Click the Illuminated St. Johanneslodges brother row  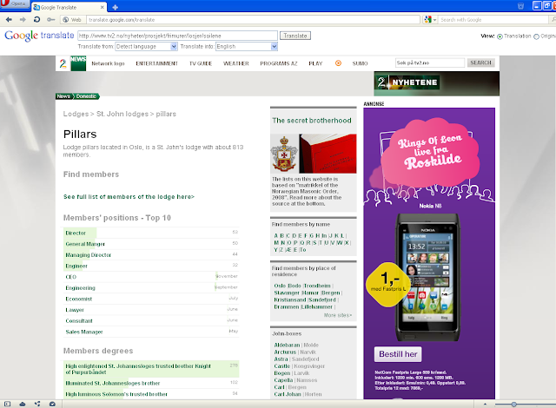click(151, 383)
